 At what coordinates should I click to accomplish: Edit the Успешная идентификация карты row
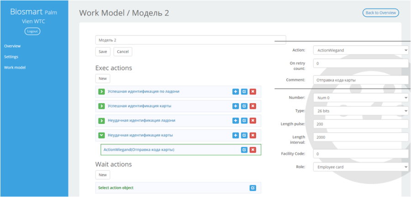[x=244, y=106]
